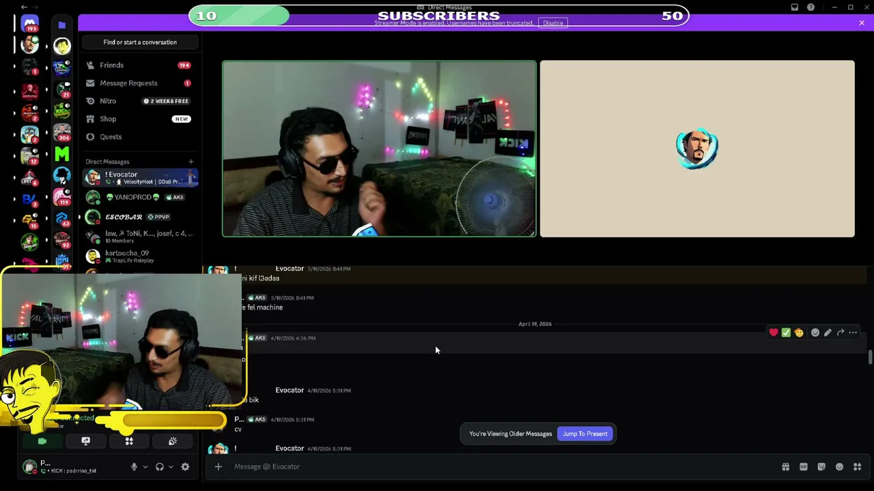
Task: Open more message options menu
Action: click(853, 333)
